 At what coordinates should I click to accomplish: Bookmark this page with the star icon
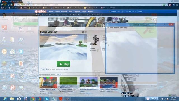(x=167, y=5)
